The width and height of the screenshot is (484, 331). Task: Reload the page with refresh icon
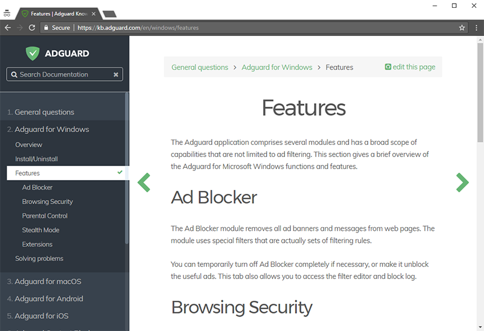32,28
